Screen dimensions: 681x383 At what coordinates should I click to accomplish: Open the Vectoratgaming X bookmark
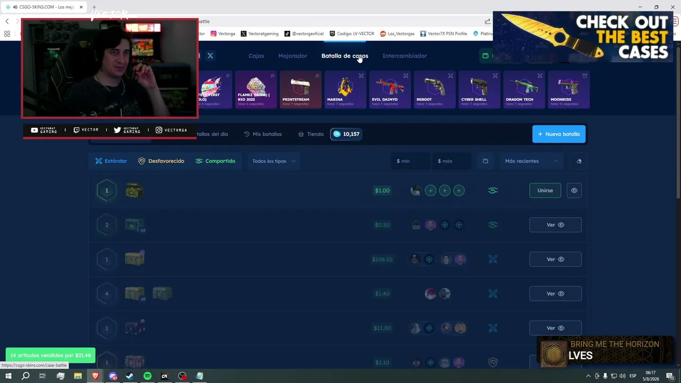click(x=260, y=34)
